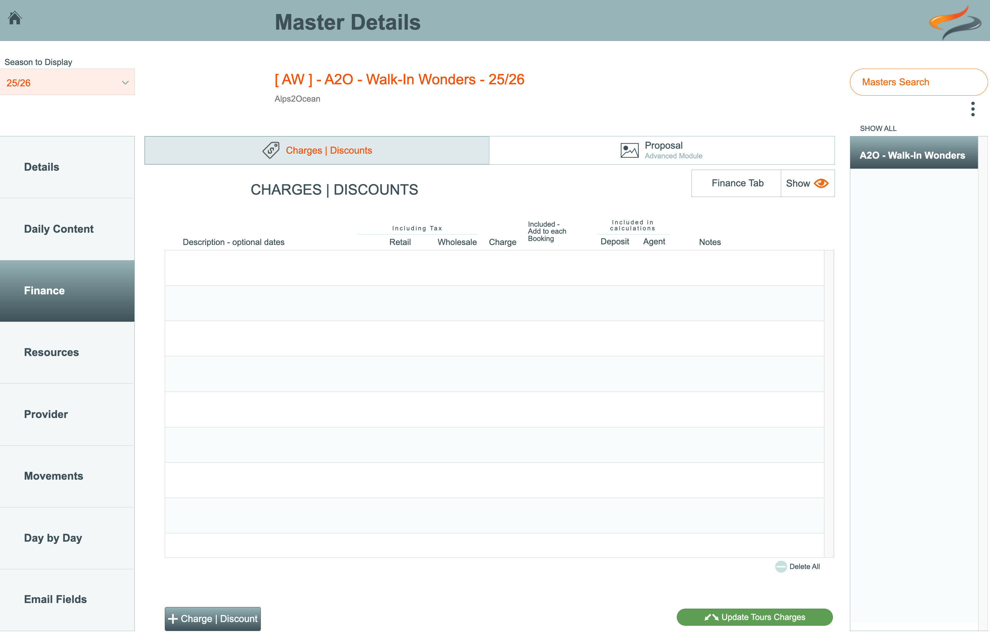Click the first empty charges row
The width and height of the screenshot is (990, 642).
[x=494, y=268]
